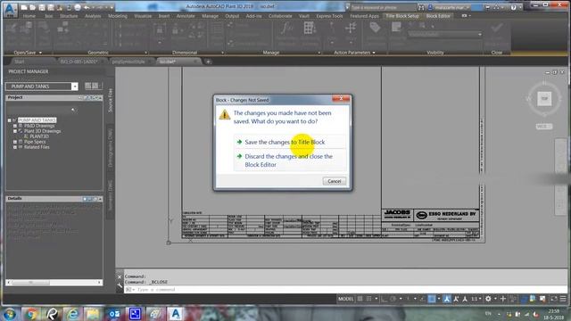This screenshot has height=321, width=571.
Task: Switch to the Annotate ribbon tab
Action: pyautogui.click(x=186, y=16)
